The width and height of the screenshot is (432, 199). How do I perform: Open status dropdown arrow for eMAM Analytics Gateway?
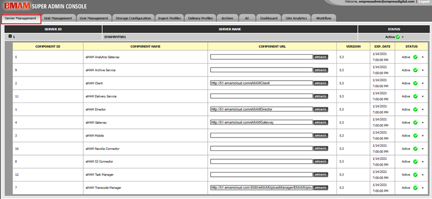[423, 57]
